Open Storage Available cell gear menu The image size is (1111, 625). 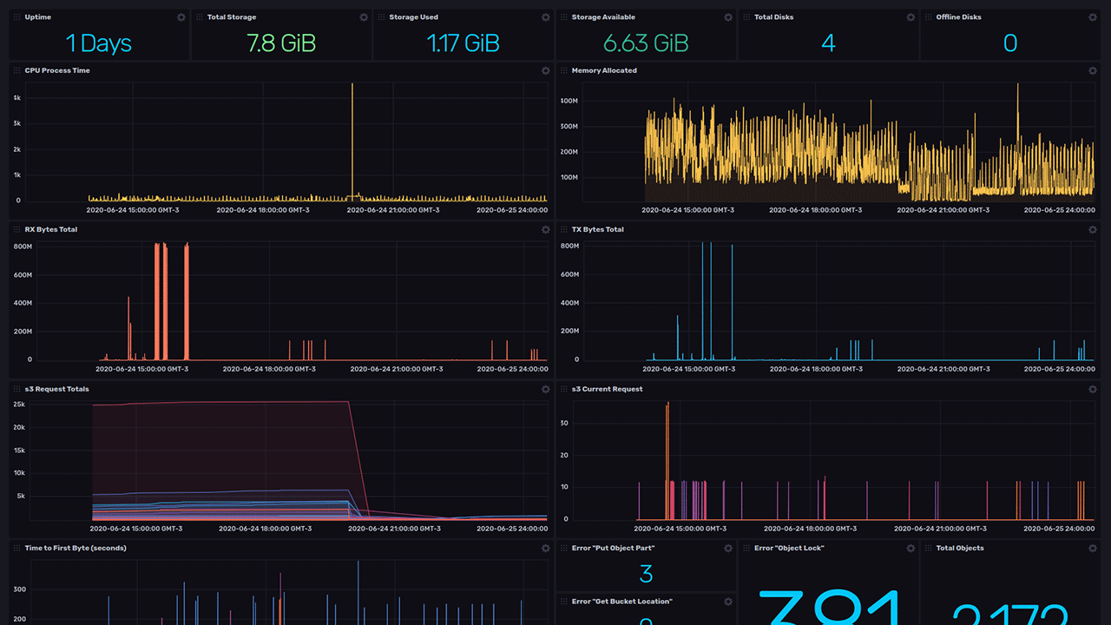728,17
